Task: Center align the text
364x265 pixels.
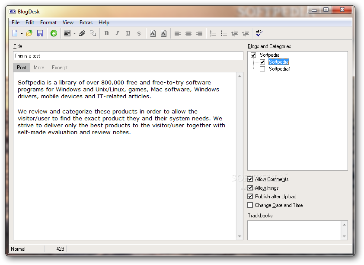Action: (x=188, y=33)
